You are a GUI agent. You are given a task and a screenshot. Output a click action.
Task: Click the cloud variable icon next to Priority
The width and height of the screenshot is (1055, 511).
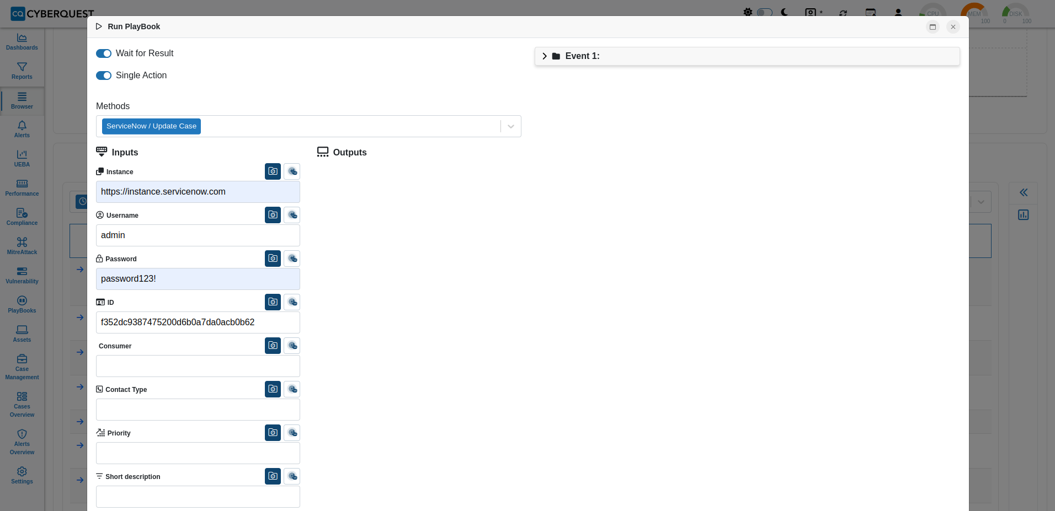tap(292, 433)
